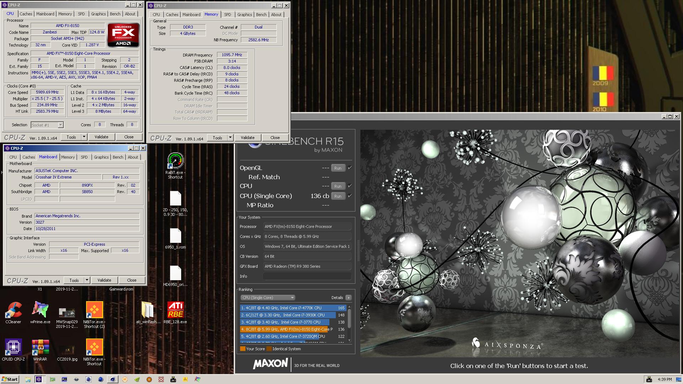Select ranking row Intel Core i7-3770

coord(293,322)
